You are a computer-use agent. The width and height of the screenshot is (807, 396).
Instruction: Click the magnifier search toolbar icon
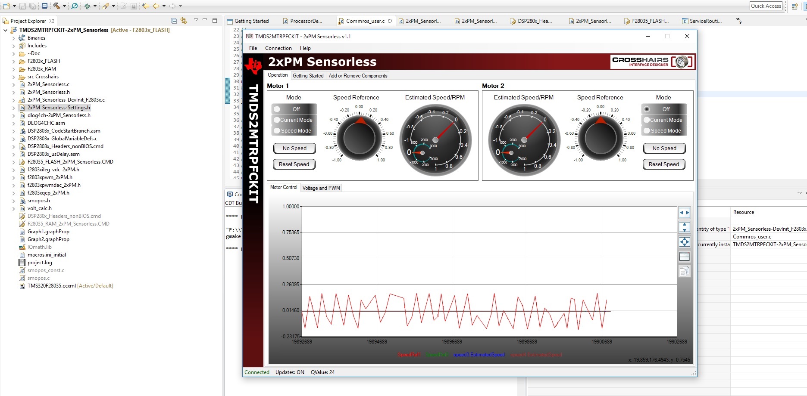75,6
